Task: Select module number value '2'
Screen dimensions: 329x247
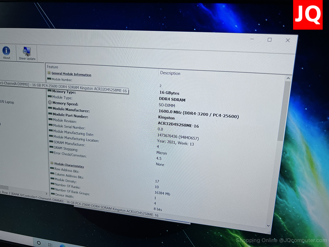Action: click(x=161, y=86)
